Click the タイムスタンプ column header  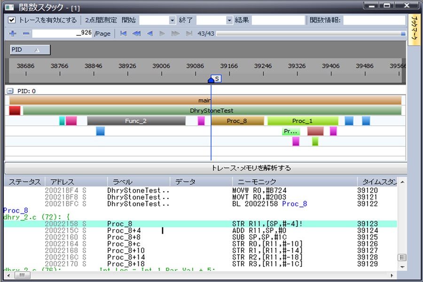pyautogui.click(x=377, y=181)
